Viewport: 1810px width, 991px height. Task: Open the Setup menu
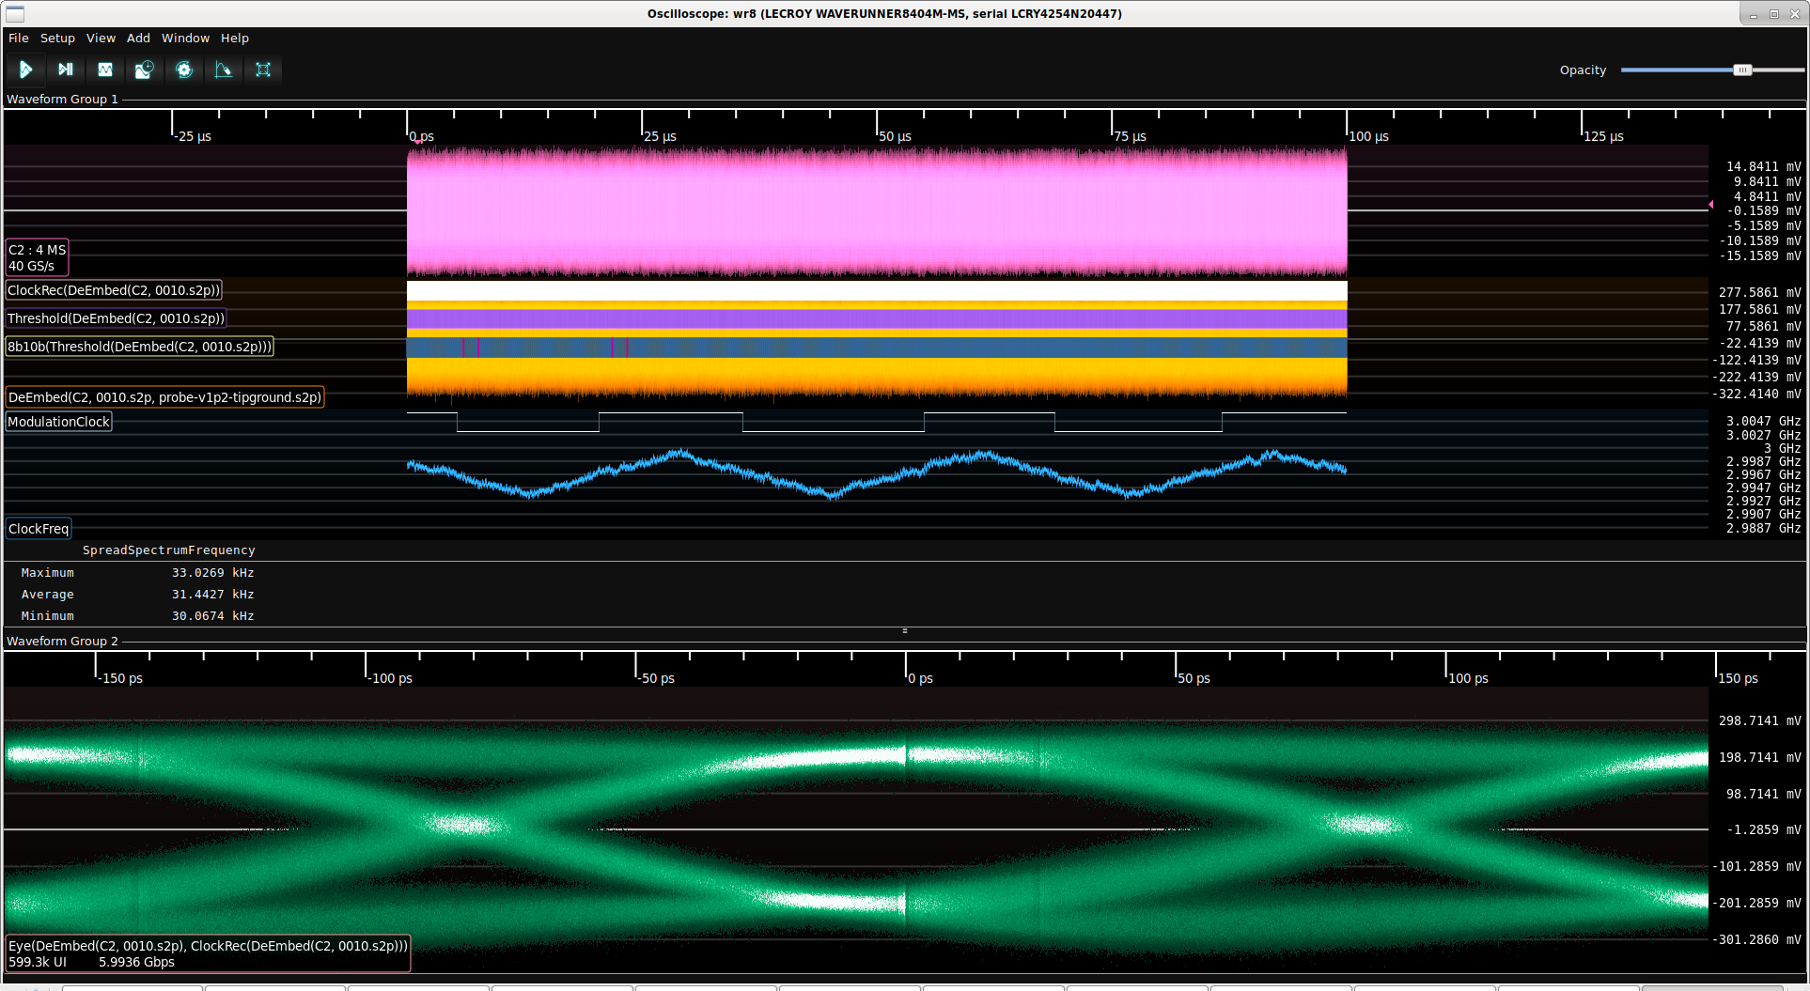(x=57, y=39)
